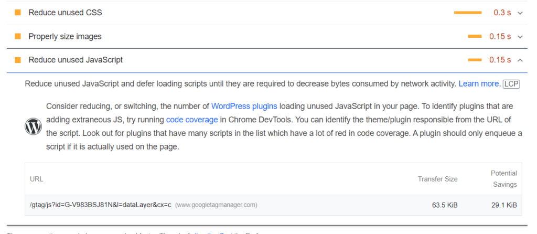Expand the Reduce unused CSS chevron
The width and height of the screenshot is (537, 234).
[x=520, y=13]
